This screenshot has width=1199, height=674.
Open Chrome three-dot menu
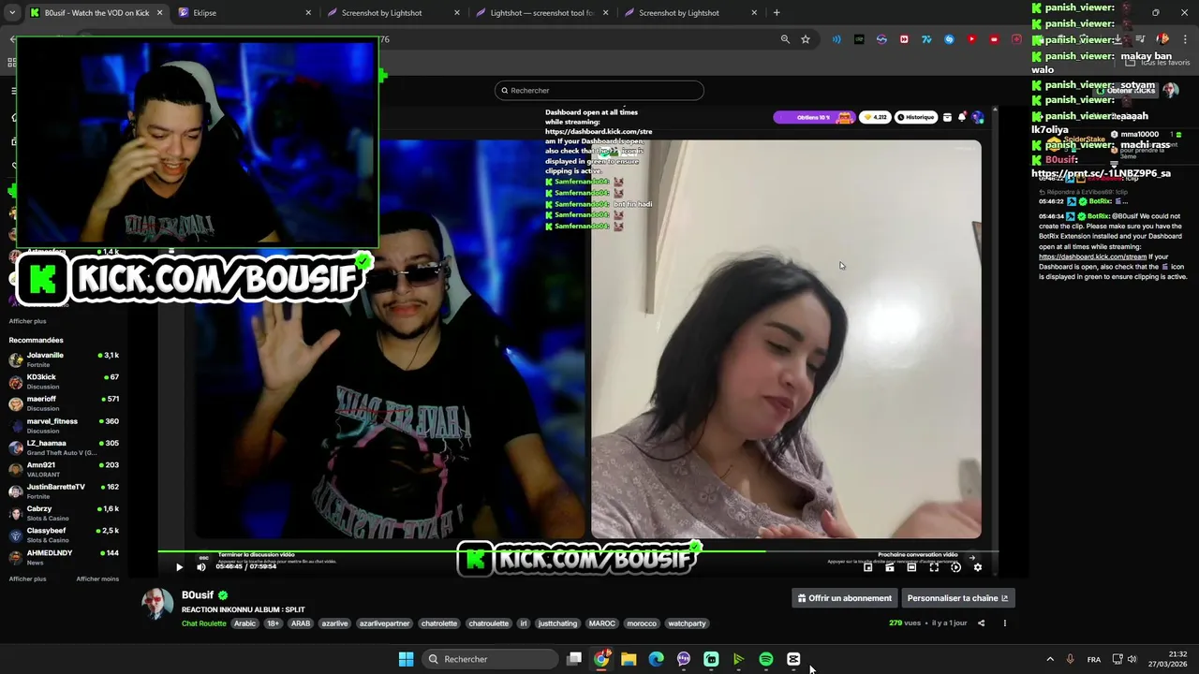[x=1185, y=39]
